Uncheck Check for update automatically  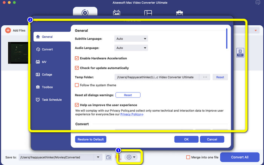pyautogui.click(x=77, y=68)
